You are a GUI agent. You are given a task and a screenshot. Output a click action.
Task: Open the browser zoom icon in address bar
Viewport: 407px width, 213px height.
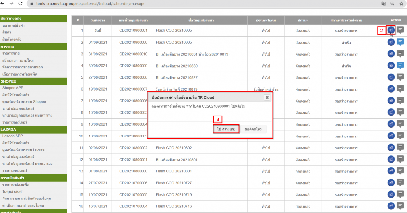click(392, 3)
